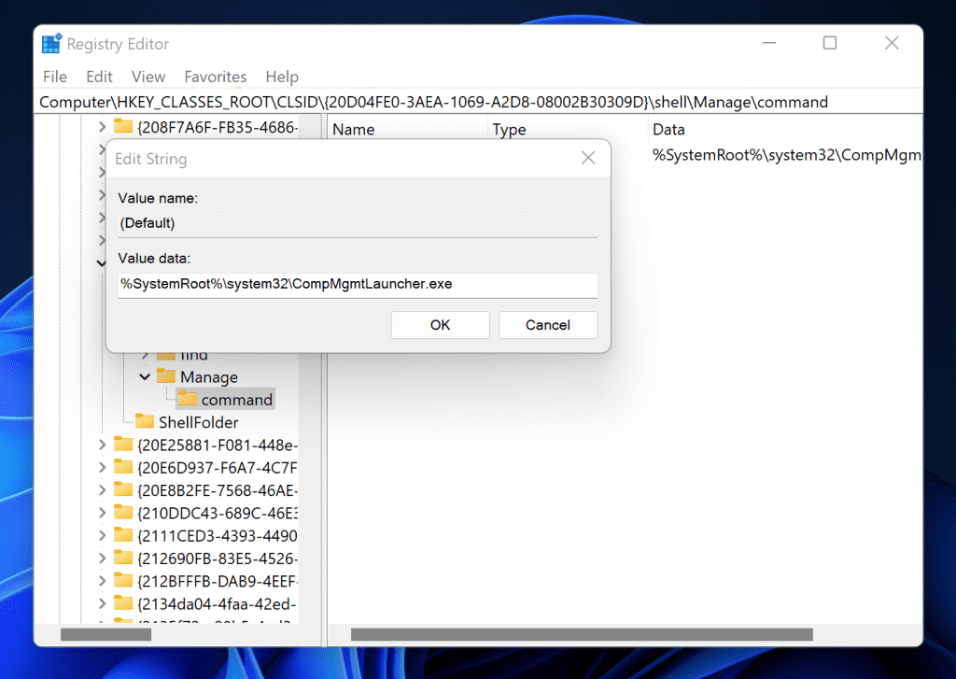Click the Manage key folder icon
The image size is (956, 679).
168,376
